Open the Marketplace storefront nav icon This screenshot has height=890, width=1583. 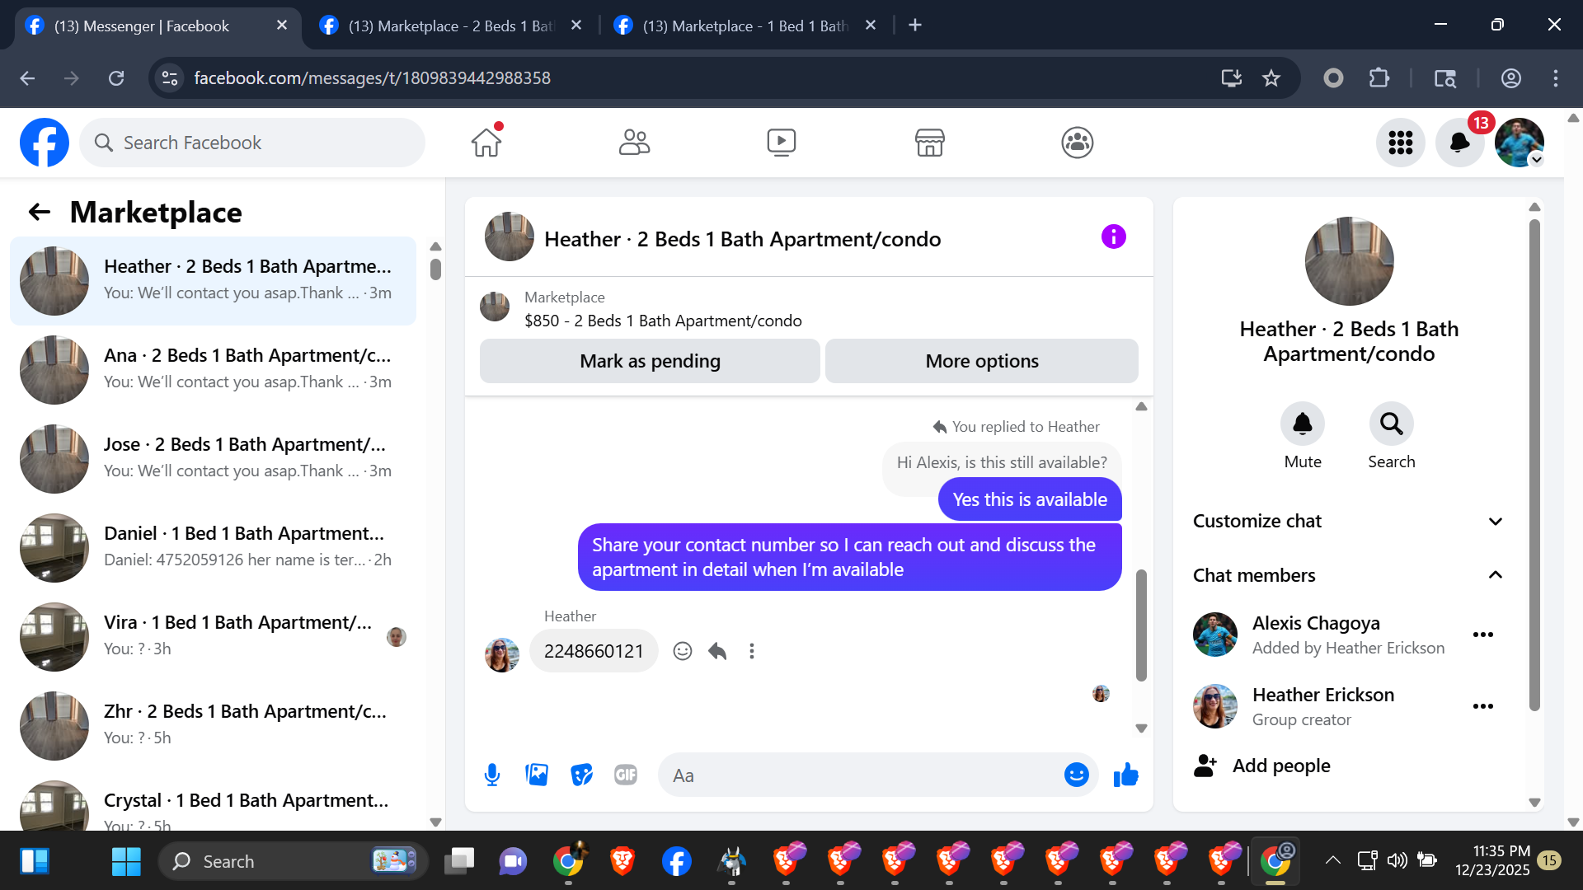929,143
